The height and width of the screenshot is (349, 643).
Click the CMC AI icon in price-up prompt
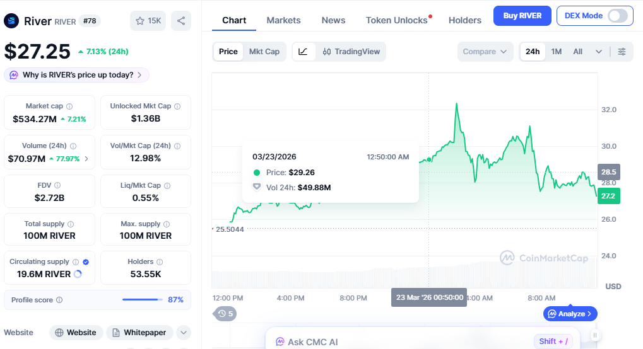[x=14, y=75]
